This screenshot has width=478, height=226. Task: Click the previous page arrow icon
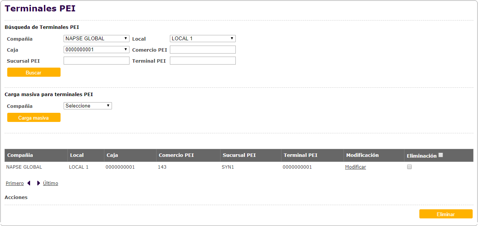pyautogui.click(x=29, y=183)
